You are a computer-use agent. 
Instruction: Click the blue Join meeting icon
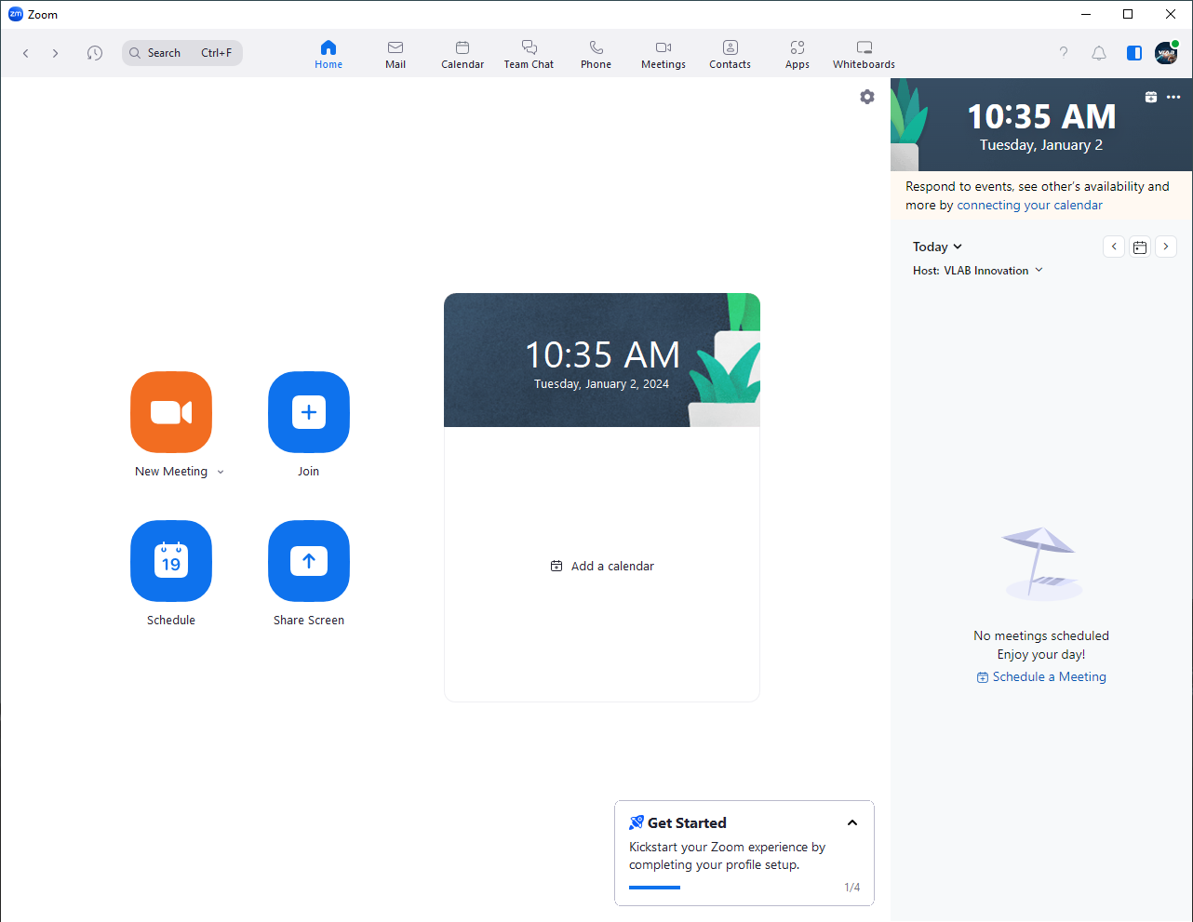click(309, 412)
